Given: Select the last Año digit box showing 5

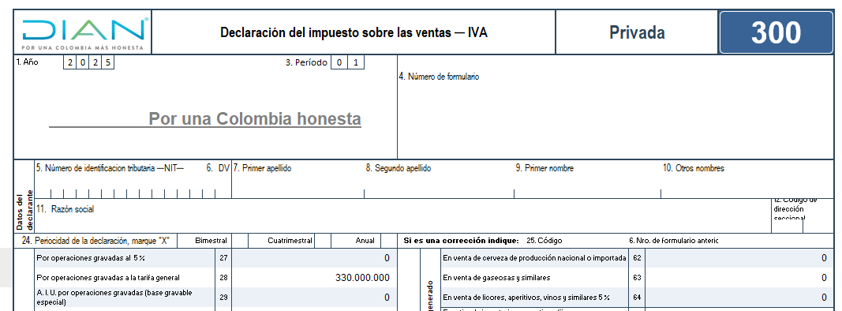Looking at the screenshot, I should click(108, 62).
